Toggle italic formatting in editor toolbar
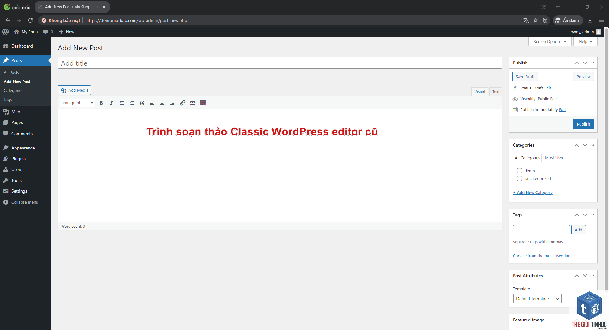The height and width of the screenshot is (330, 609). 111,103
